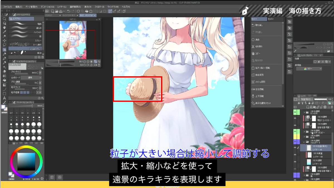Click the navigator preview thumbnail
The image size is (334, 188).
73,40
